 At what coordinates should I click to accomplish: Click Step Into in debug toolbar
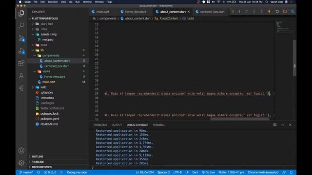pos(254,12)
